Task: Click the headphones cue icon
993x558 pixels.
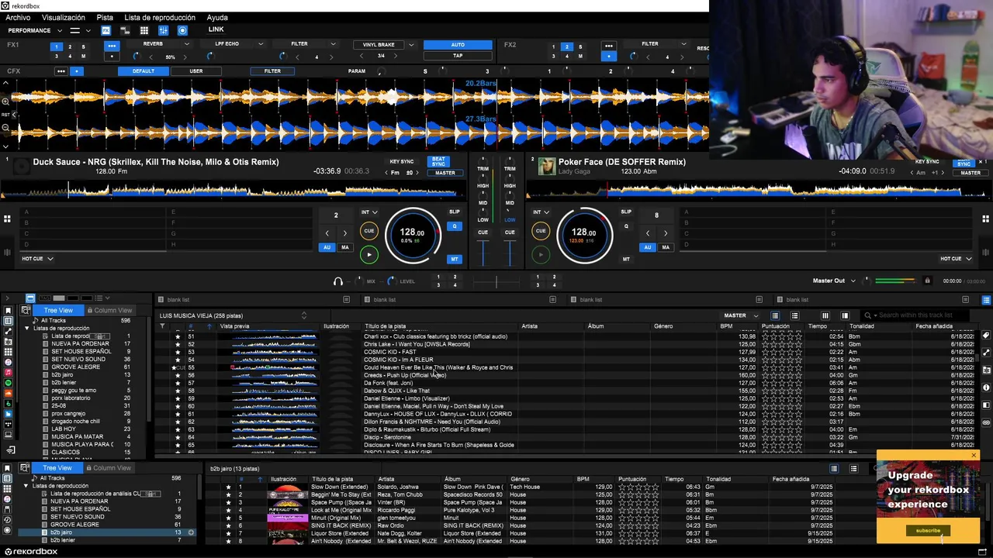Action: 337,281
